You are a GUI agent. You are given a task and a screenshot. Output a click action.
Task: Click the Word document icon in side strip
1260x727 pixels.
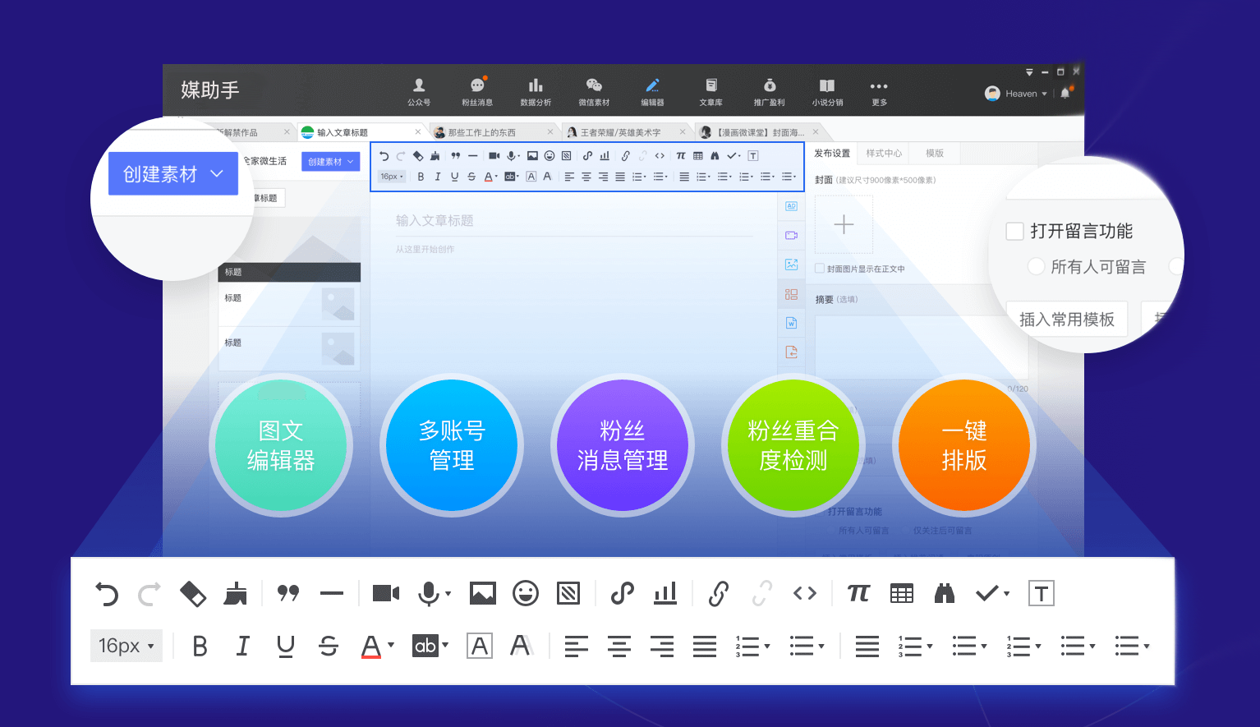pyautogui.click(x=792, y=323)
